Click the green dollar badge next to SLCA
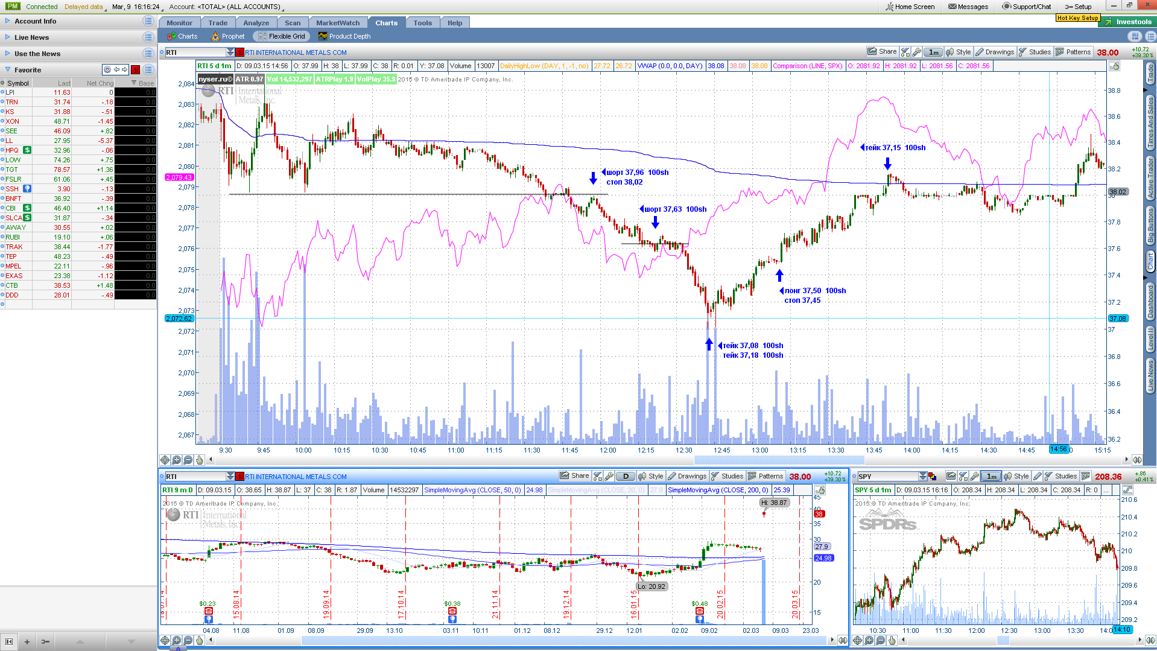This screenshot has width=1157, height=651. (x=27, y=218)
